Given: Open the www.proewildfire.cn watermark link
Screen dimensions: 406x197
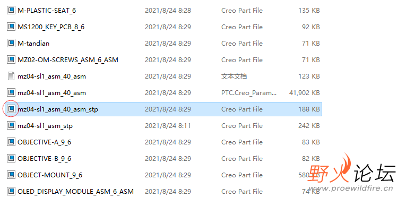Looking at the screenshot, I should [351, 189].
